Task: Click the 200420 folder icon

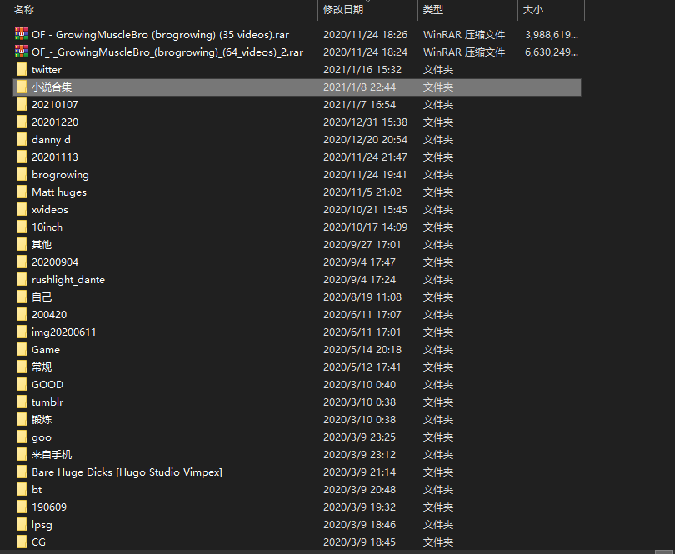Action: (22, 315)
